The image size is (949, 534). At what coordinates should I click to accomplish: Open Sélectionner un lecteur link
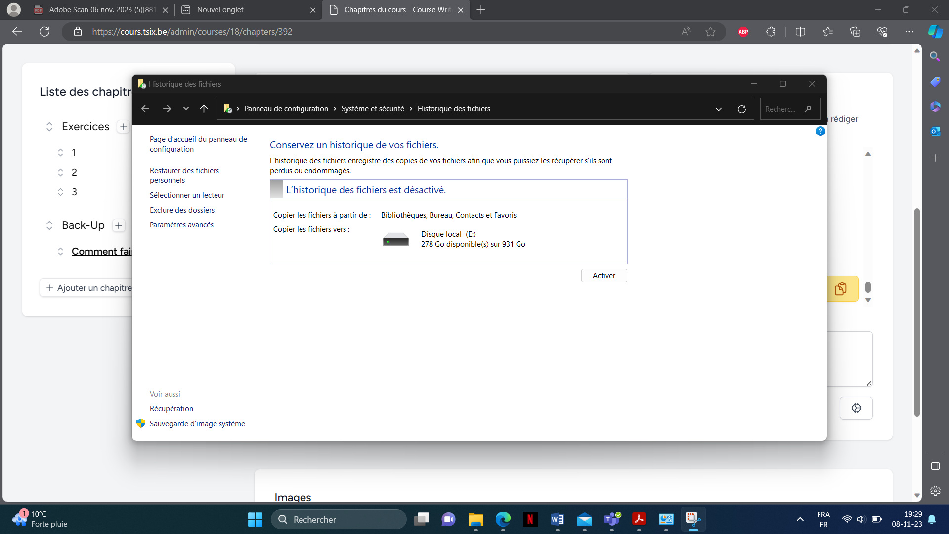tap(187, 195)
